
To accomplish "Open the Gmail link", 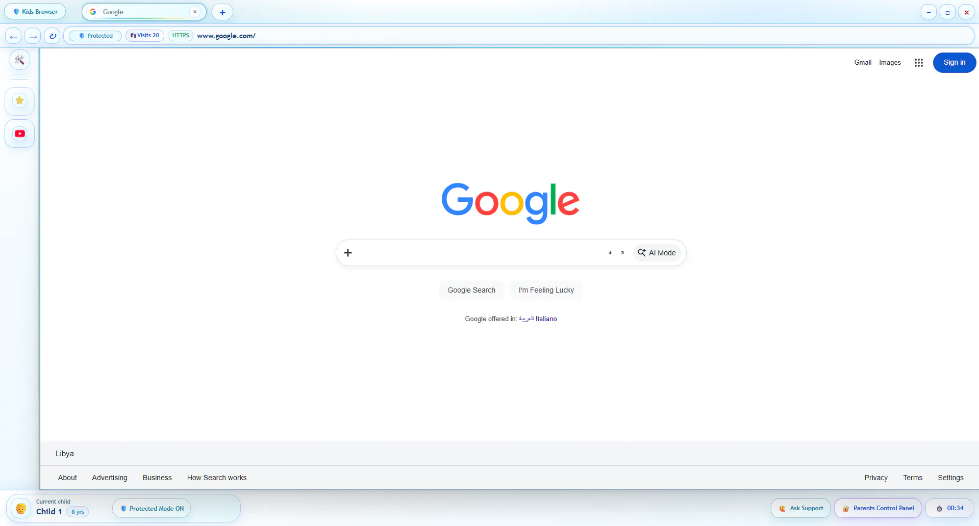I will 863,63.
